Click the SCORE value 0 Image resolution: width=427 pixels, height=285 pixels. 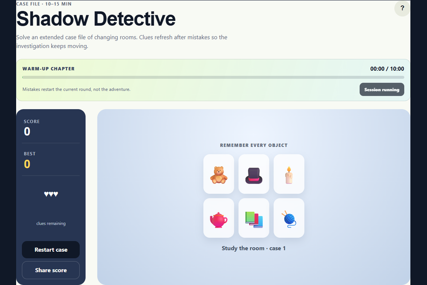coord(27,132)
